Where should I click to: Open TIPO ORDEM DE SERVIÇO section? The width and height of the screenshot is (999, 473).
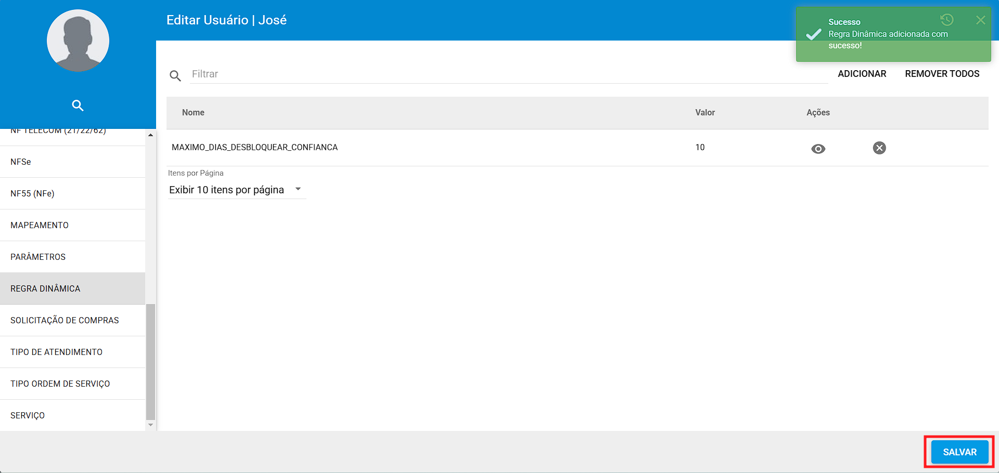coord(73,384)
